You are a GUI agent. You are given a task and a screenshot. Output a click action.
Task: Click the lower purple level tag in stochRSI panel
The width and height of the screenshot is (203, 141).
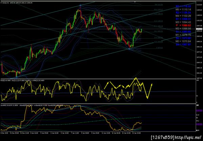pyautogui.click(x=199, y=124)
